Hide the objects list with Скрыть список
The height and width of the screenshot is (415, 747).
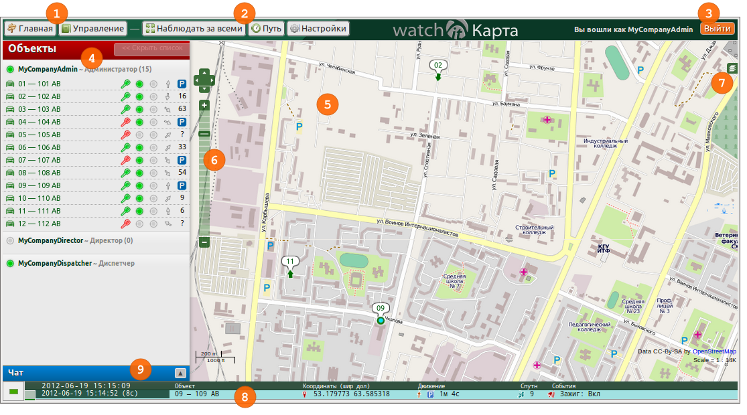152,48
